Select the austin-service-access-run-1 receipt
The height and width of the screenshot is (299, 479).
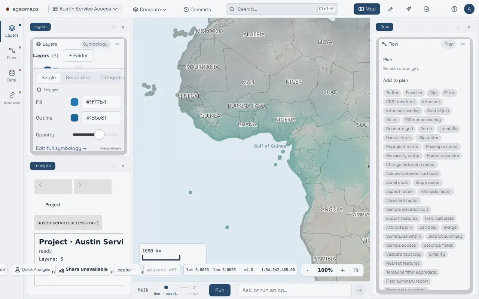pyautogui.click(x=68, y=223)
